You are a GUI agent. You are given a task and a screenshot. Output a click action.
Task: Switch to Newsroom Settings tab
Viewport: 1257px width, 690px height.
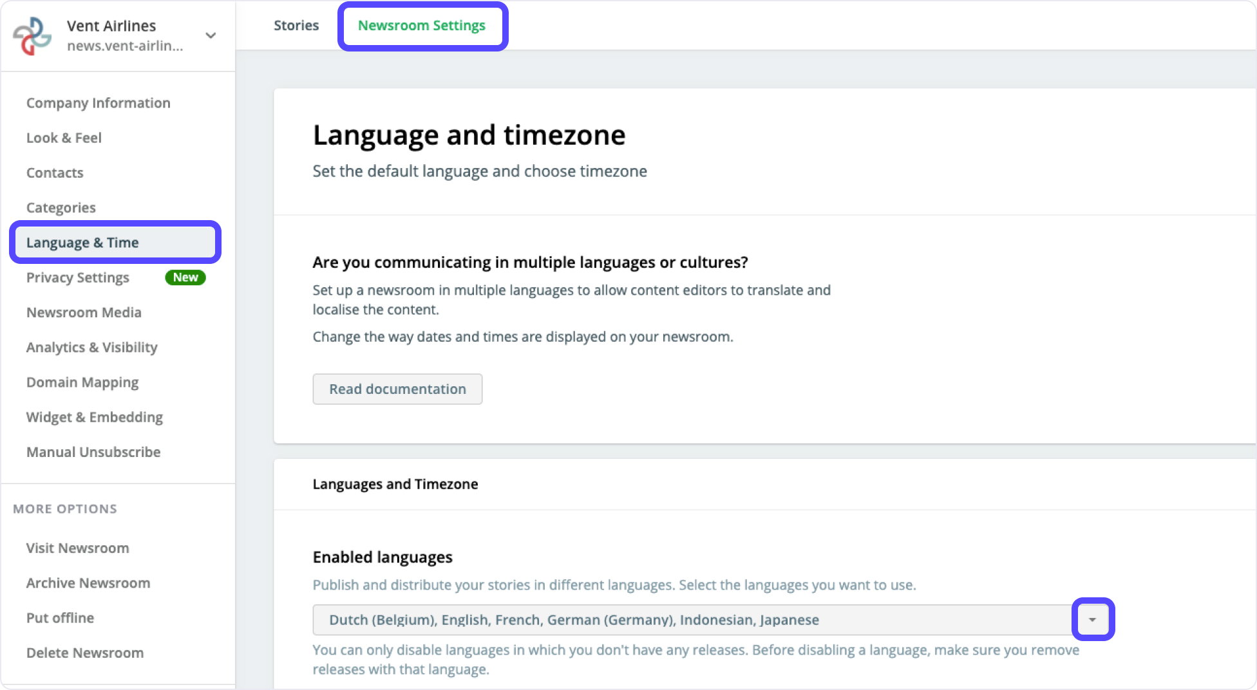[422, 26]
